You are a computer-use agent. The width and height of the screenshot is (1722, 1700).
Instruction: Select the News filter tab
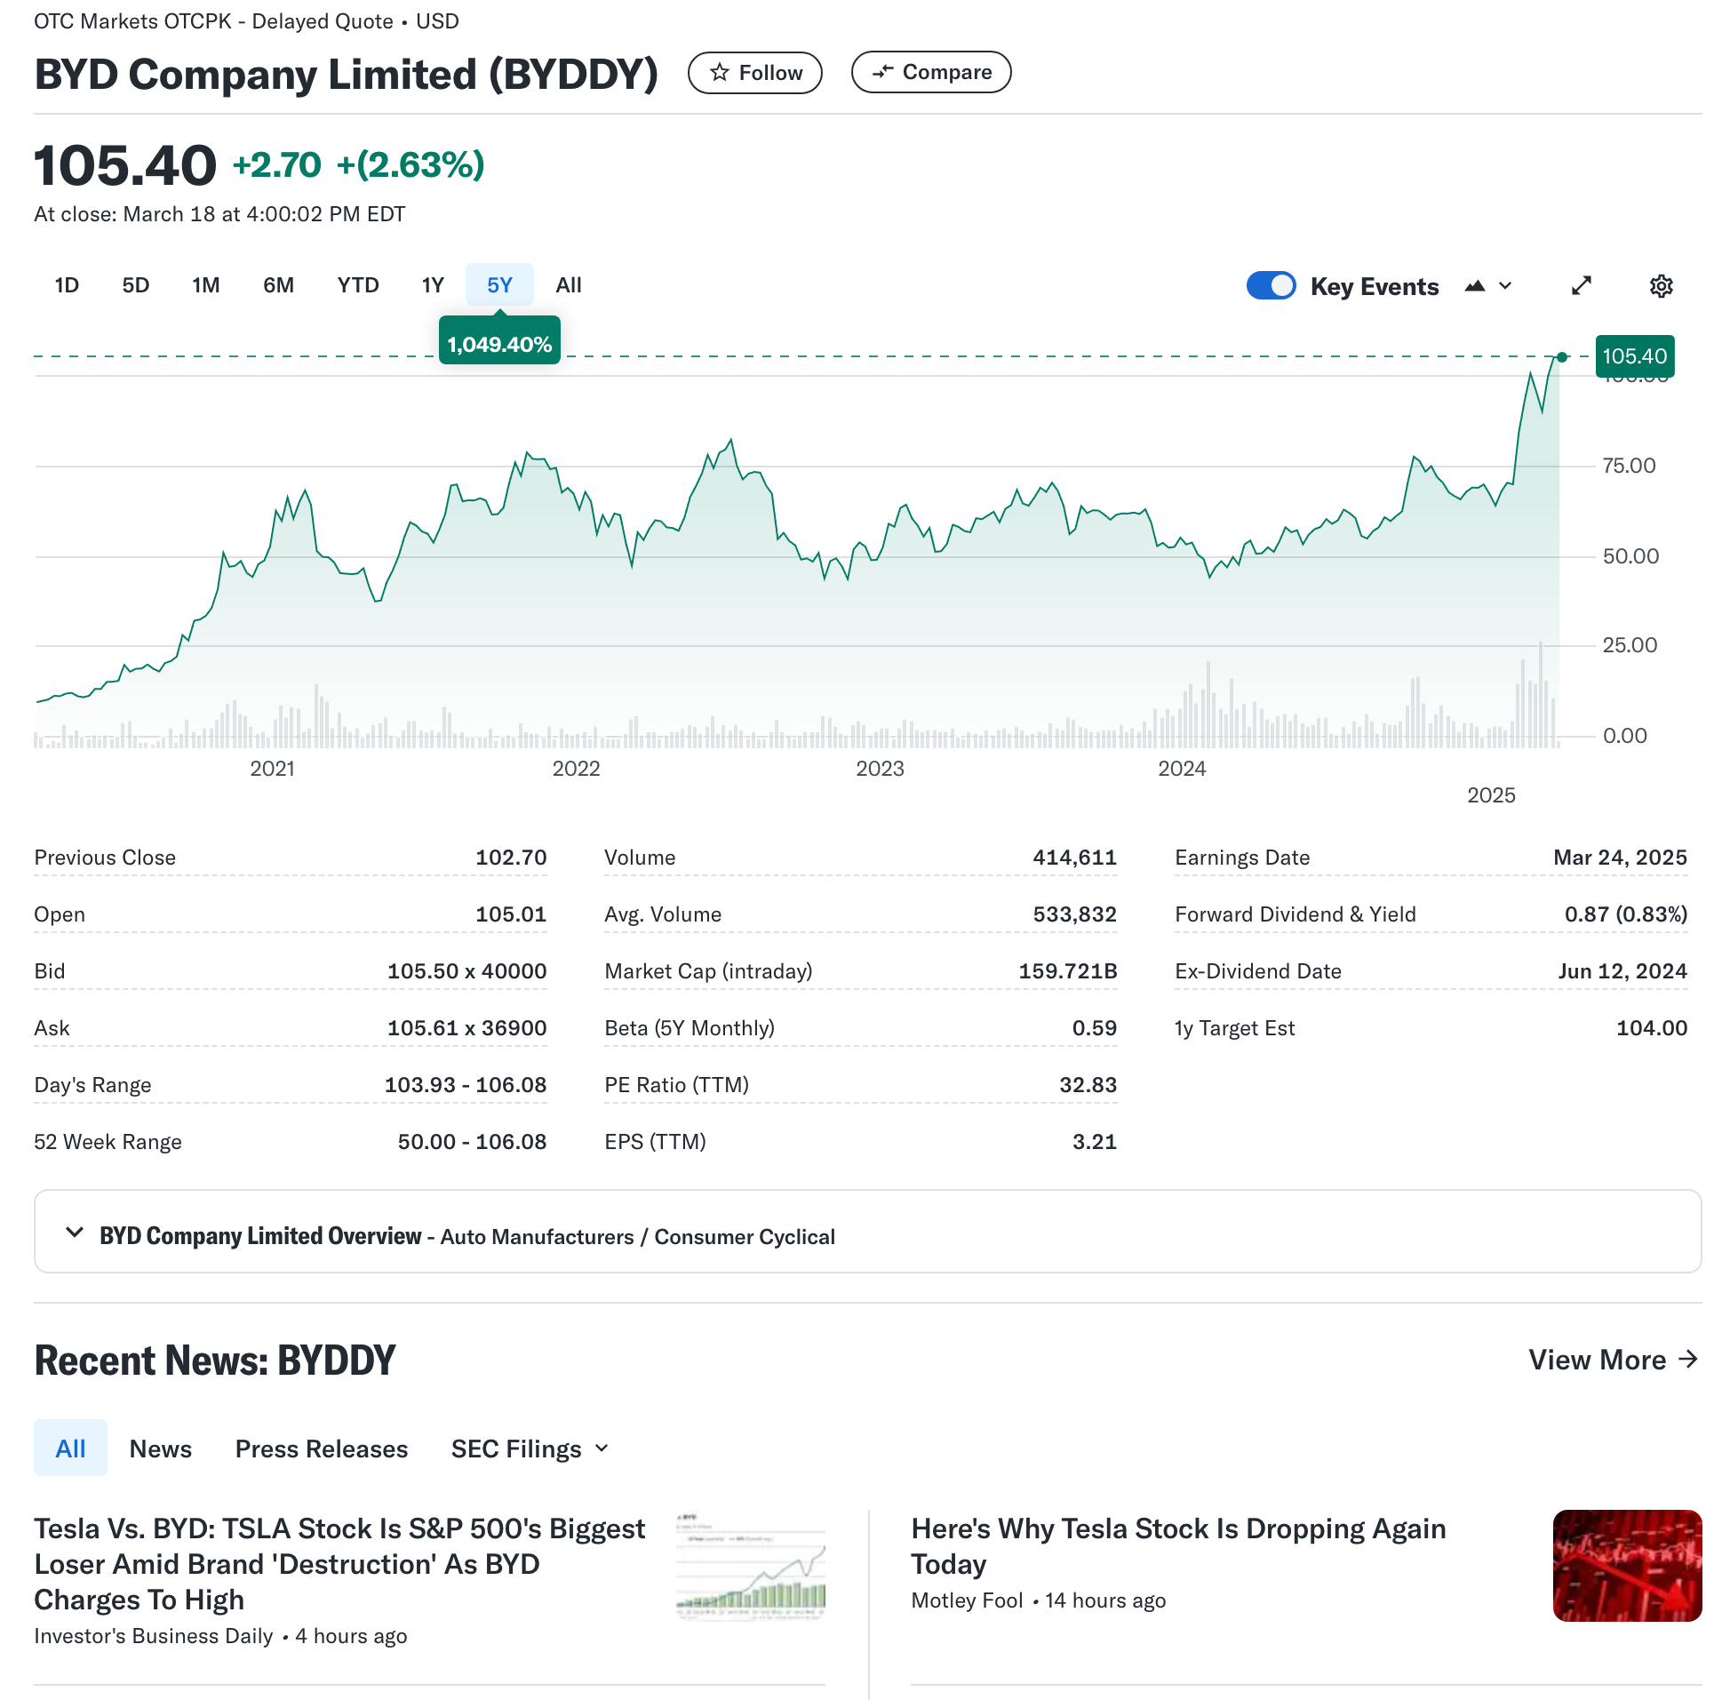coord(161,1449)
